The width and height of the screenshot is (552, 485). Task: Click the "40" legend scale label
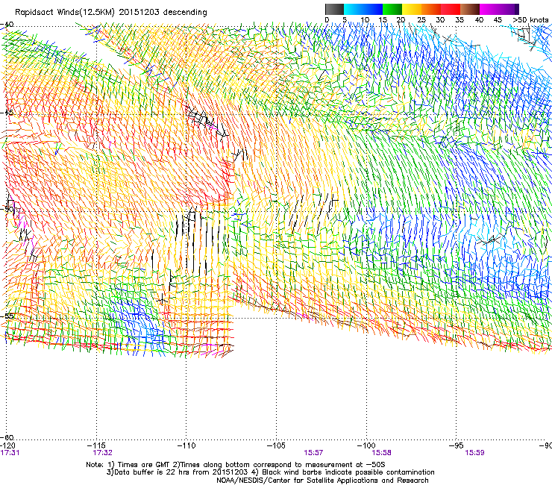click(479, 20)
